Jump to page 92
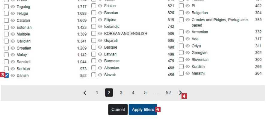Screen dimensions: 266x119 click(x=168, y=93)
